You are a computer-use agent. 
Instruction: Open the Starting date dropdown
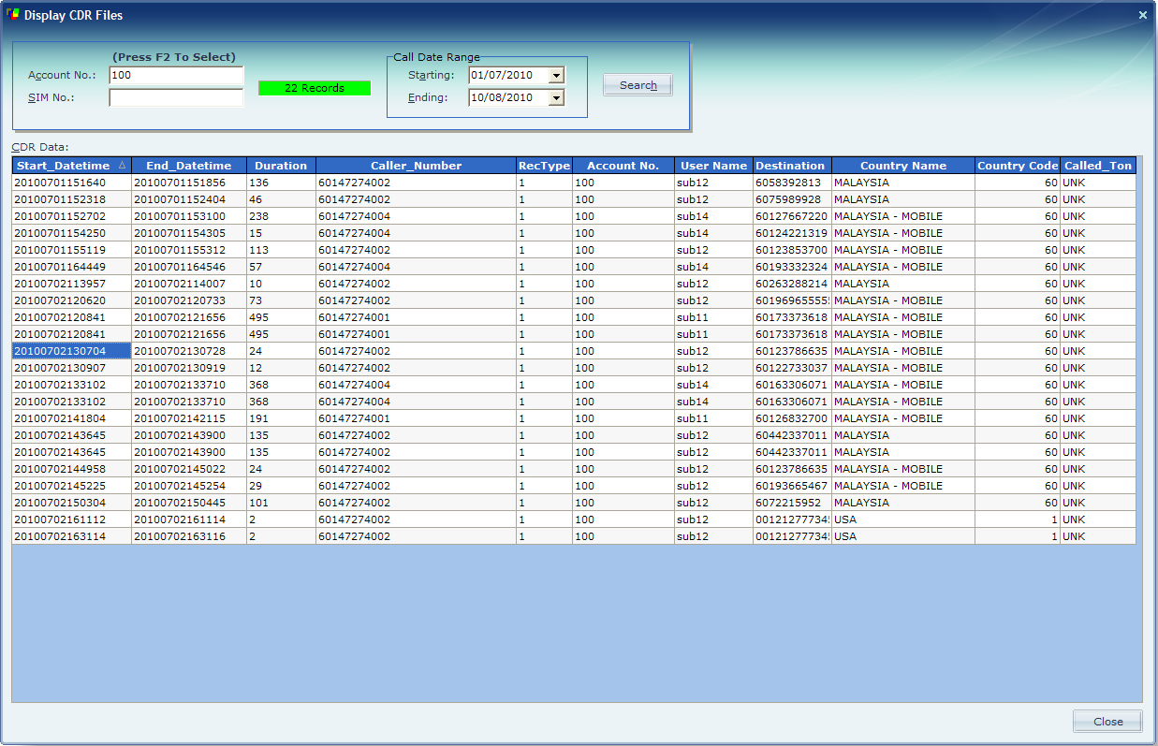[556, 76]
